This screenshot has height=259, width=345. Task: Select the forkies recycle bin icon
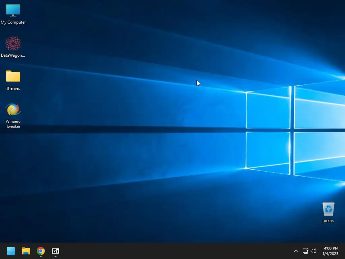pyautogui.click(x=328, y=212)
